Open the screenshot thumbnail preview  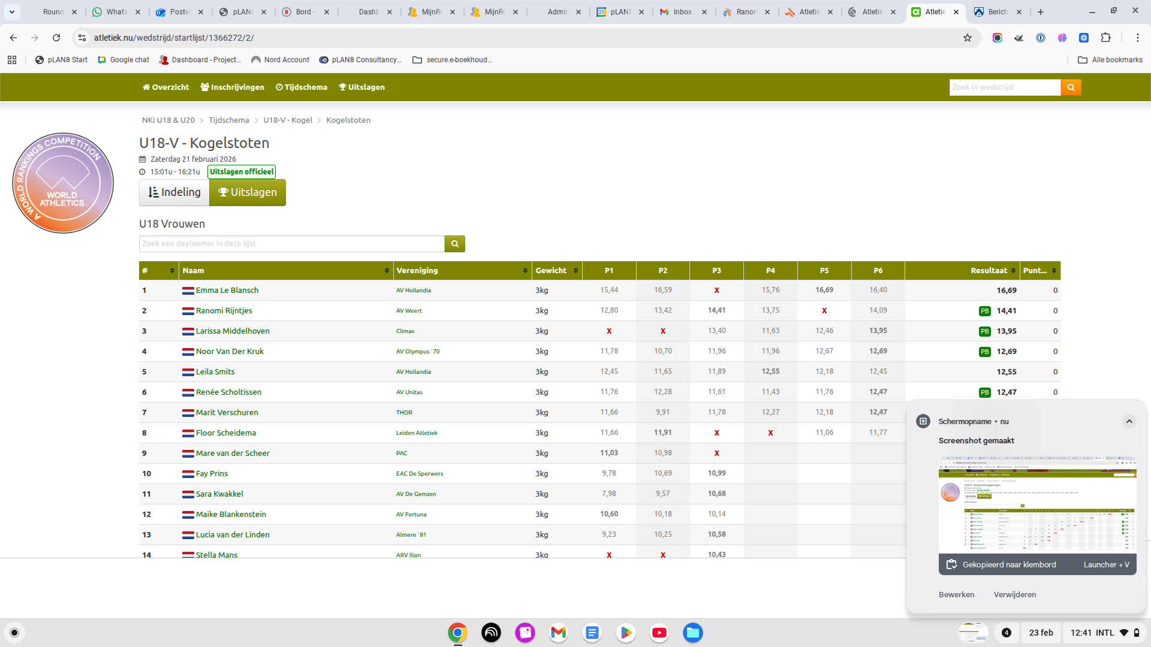click(x=1037, y=505)
